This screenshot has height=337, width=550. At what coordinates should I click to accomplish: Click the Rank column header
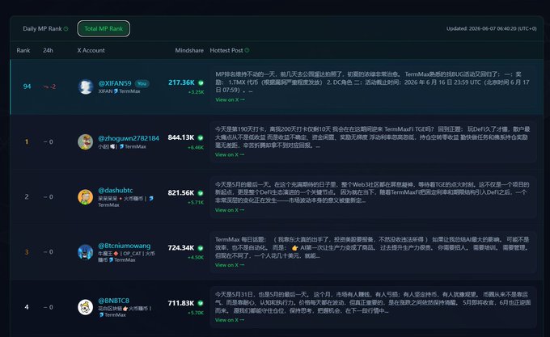(x=23, y=50)
